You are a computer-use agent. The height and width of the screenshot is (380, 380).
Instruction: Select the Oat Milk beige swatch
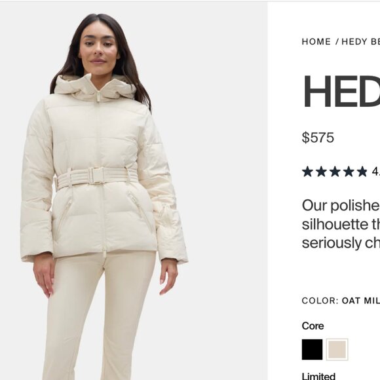point(337,349)
